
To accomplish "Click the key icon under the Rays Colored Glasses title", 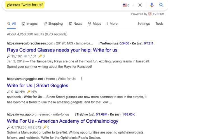I will coord(40,56).
